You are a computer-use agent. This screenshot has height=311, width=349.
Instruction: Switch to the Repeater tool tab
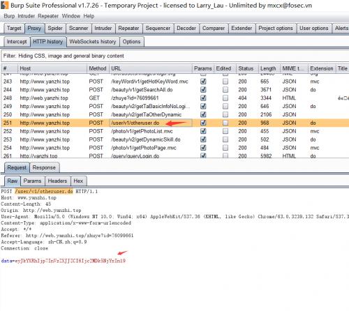click(128, 28)
